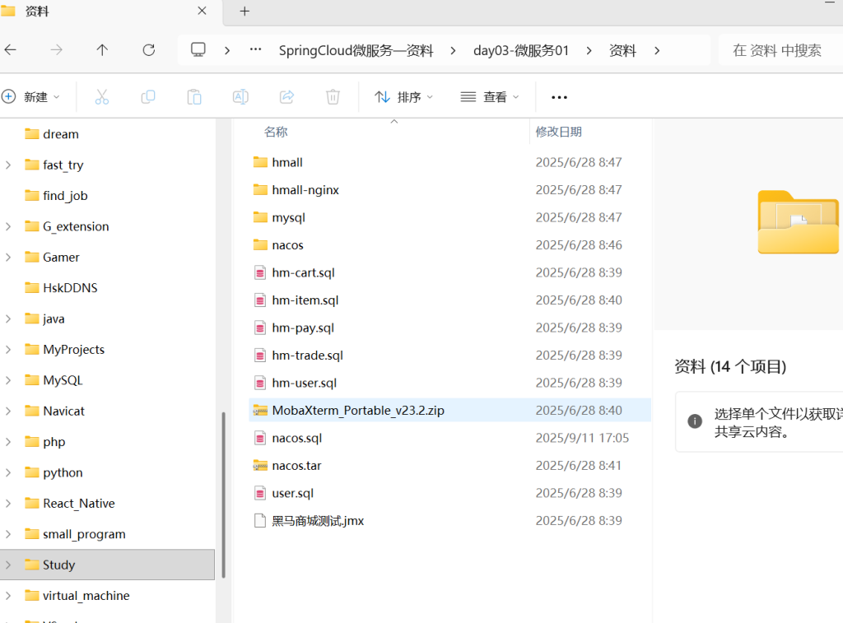Open the 排序 sort dropdown
The width and height of the screenshot is (843, 623).
click(403, 97)
